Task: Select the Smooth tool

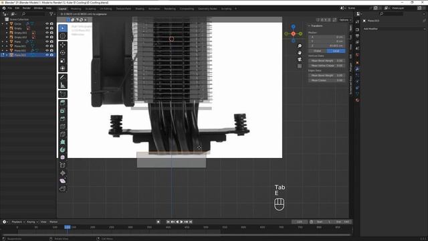Action: (x=63, y=158)
